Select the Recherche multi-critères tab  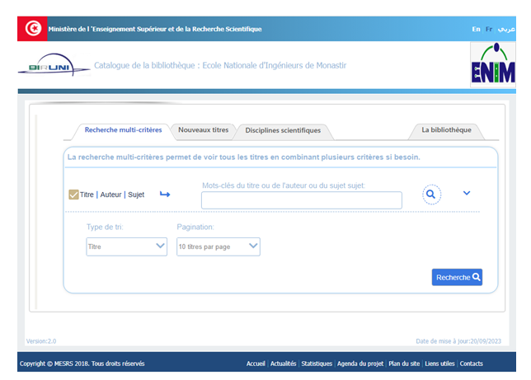tap(123, 130)
